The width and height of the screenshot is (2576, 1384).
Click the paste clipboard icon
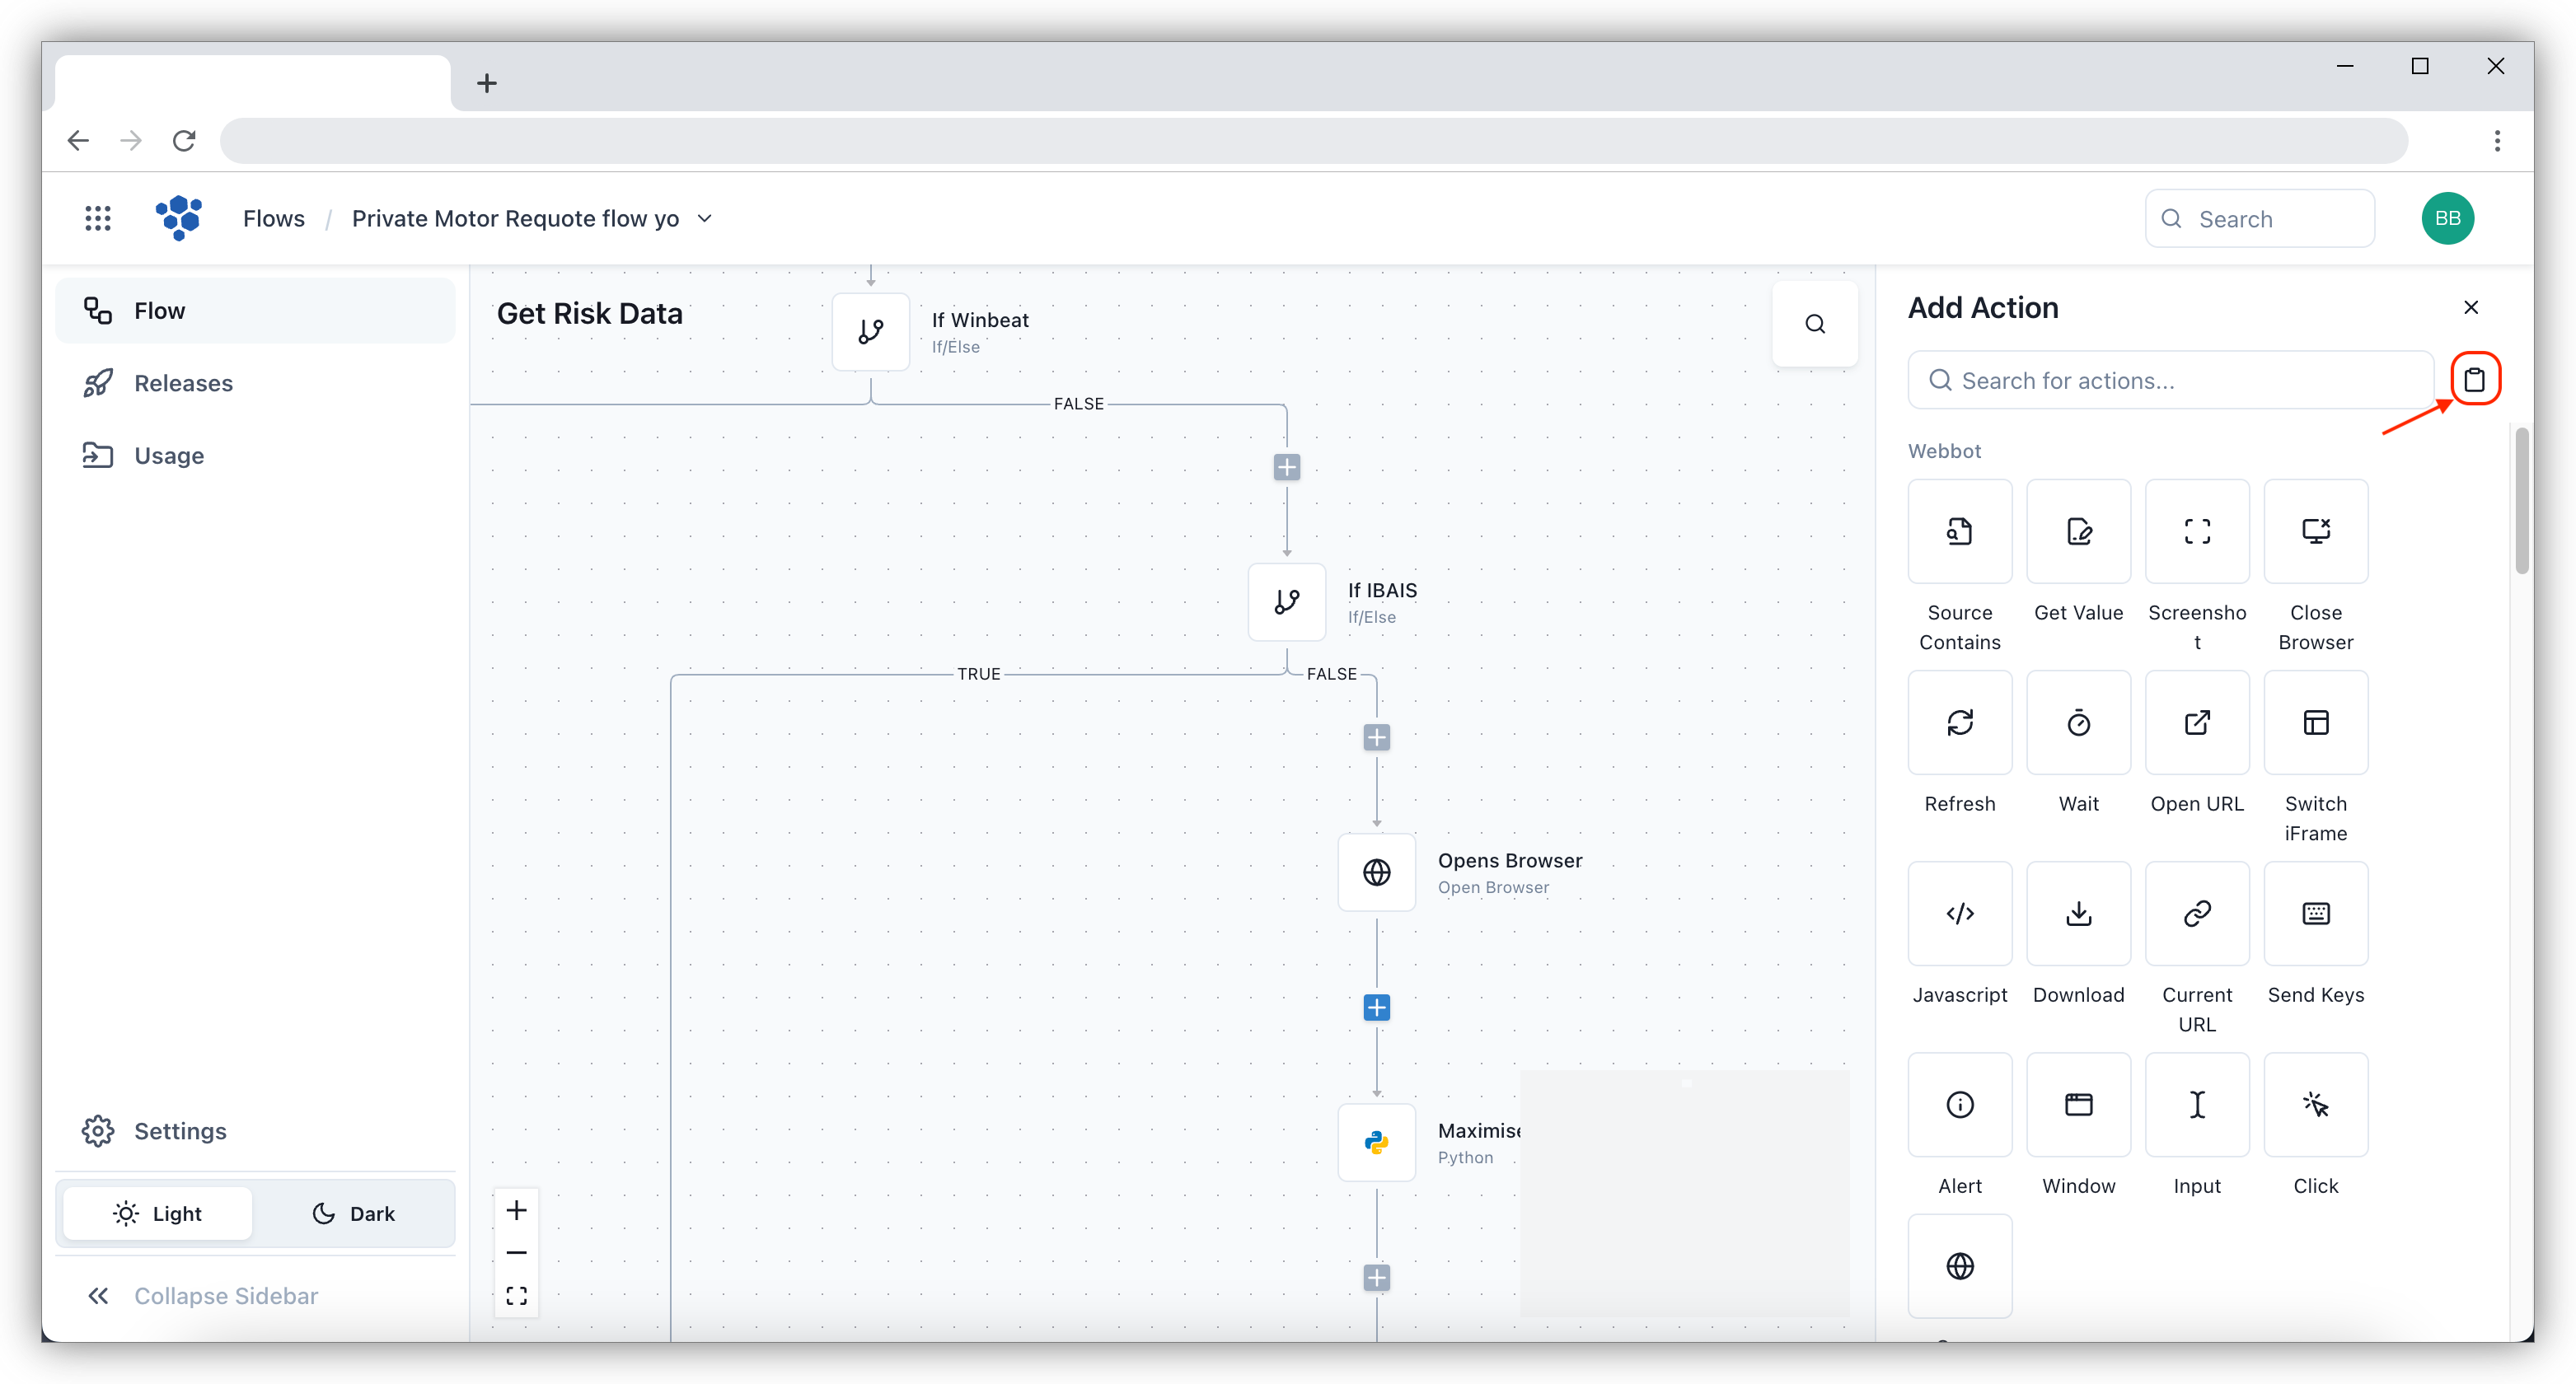pos(2474,379)
